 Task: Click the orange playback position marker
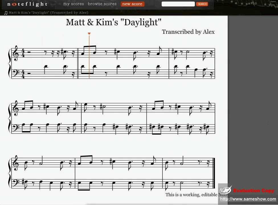point(89,34)
